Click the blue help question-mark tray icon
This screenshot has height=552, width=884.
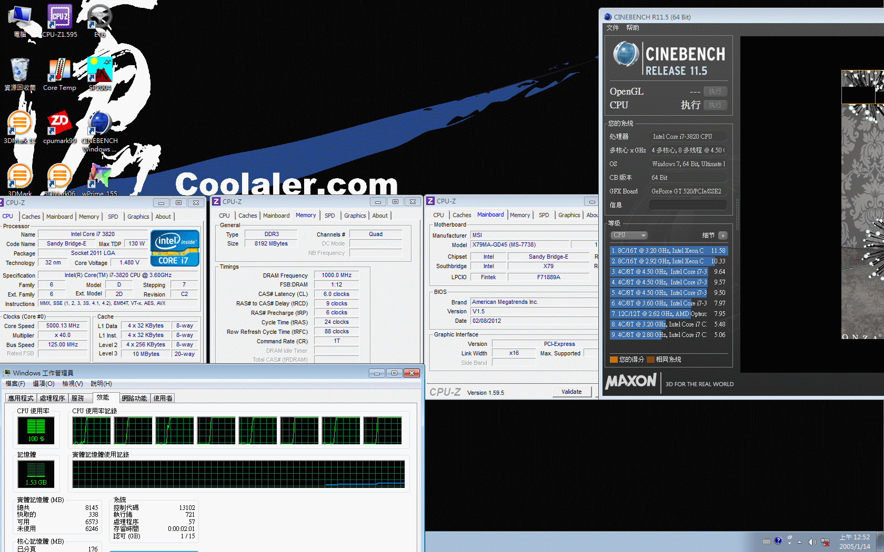[x=778, y=540]
